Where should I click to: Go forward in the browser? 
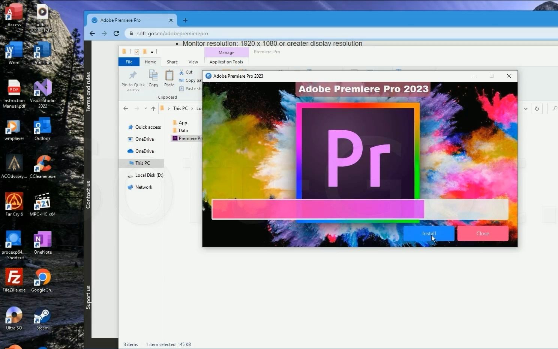click(x=104, y=33)
